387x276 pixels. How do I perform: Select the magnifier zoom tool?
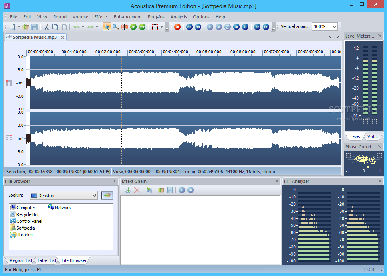[x=115, y=27]
